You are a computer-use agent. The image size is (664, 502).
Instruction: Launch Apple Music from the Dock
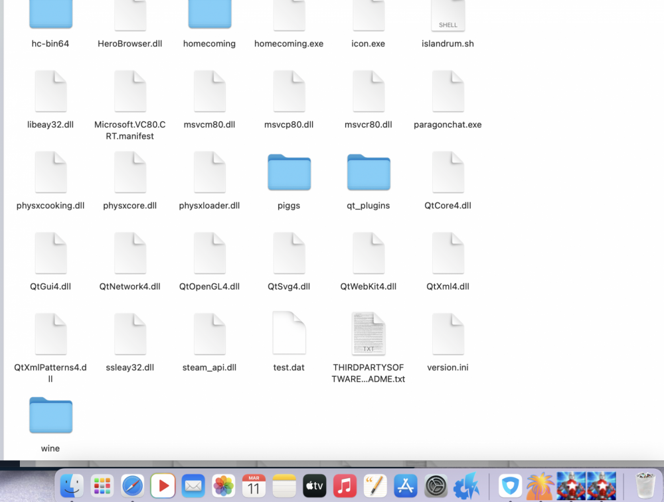(x=345, y=485)
